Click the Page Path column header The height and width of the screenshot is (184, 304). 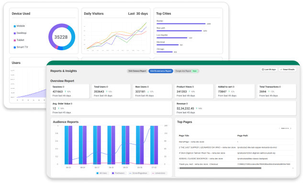point(242,136)
